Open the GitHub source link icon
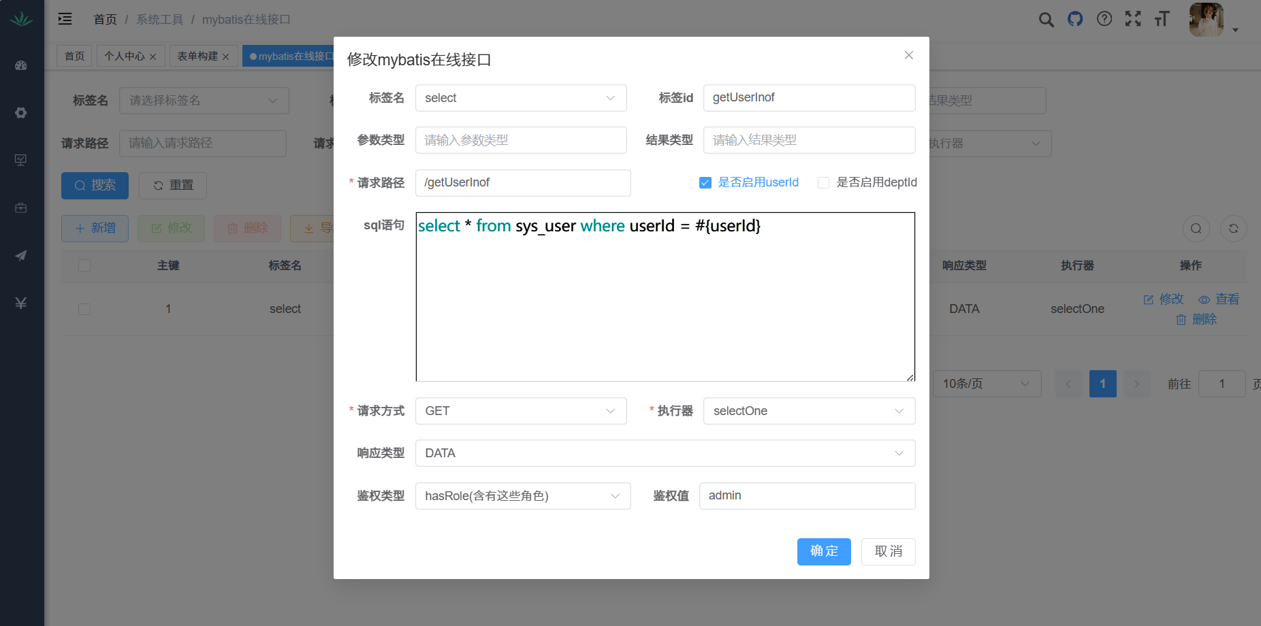Screen dimensions: 1261x626 [1075, 19]
